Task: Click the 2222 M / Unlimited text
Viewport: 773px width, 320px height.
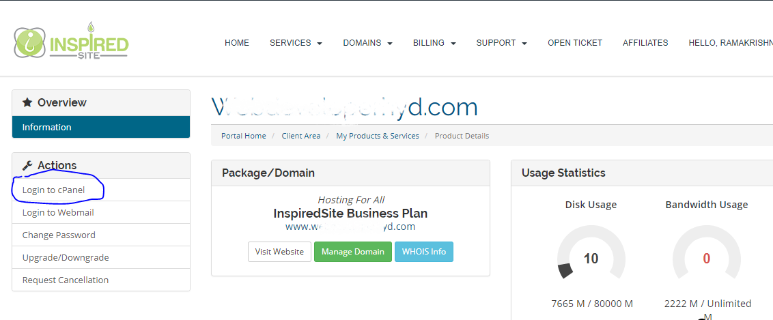Action: 708,304
